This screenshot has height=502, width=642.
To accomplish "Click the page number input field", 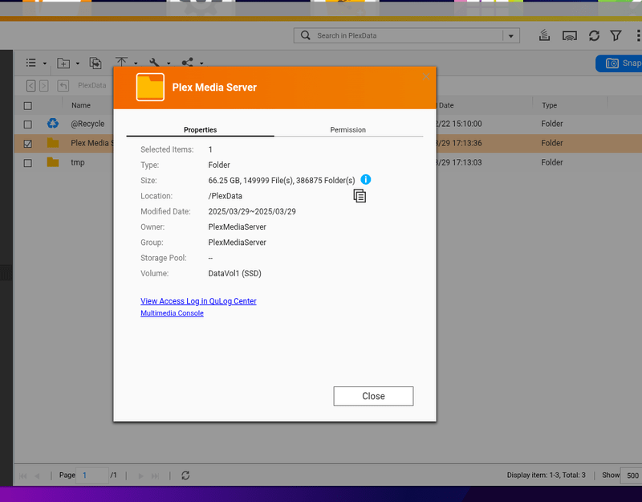I will [x=93, y=475].
